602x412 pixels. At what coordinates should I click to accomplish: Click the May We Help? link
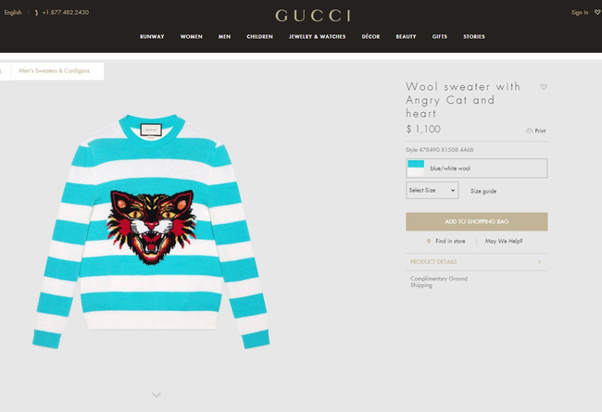point(503,241)
